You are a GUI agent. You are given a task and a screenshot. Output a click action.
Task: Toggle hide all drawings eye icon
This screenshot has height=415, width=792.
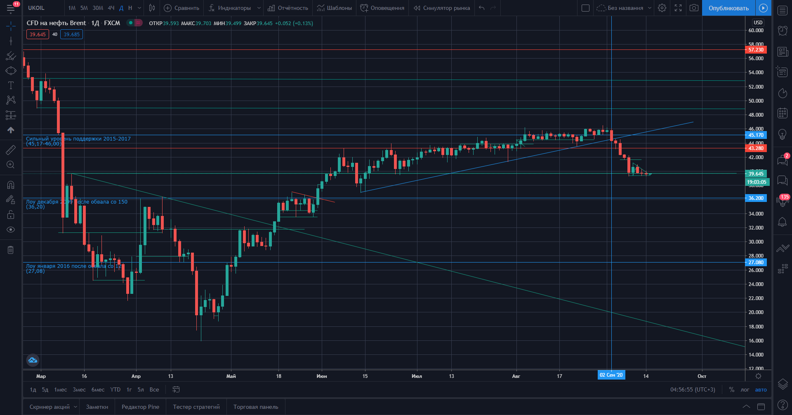point(11,230)
